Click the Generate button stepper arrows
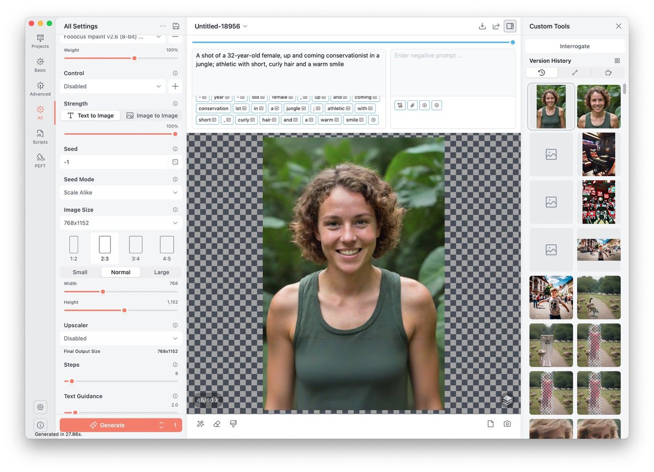This screenshot has width=654, height=472. click(161, 425)
